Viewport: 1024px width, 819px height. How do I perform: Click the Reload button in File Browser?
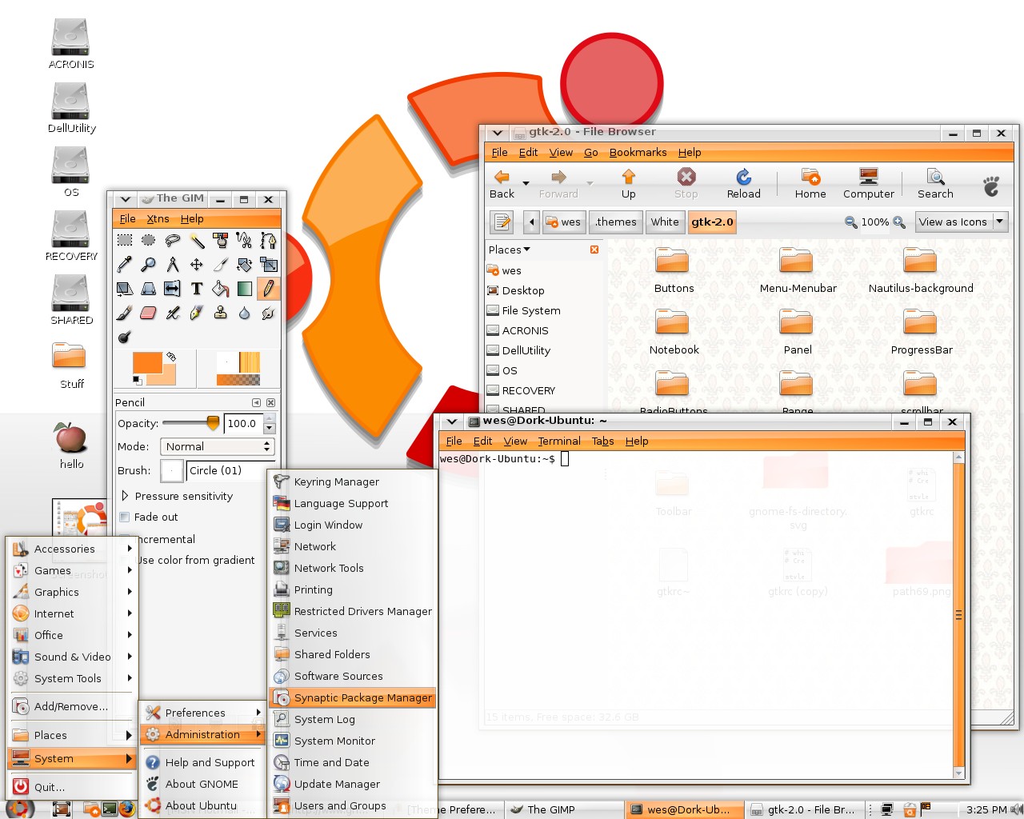click(x=743, y=183)
